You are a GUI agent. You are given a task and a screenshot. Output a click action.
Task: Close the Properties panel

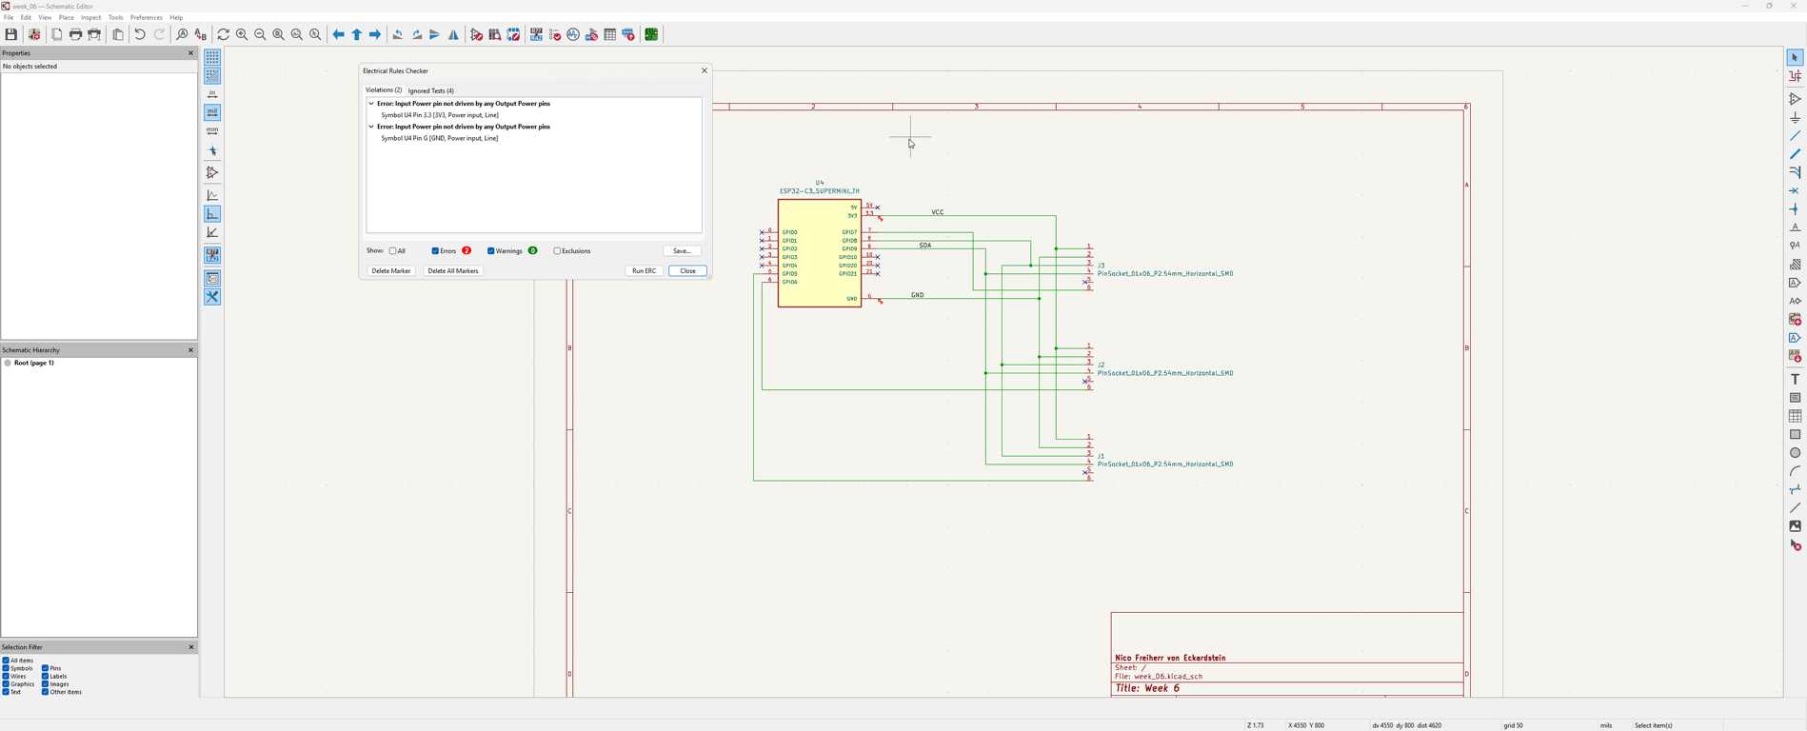[190, 53]
